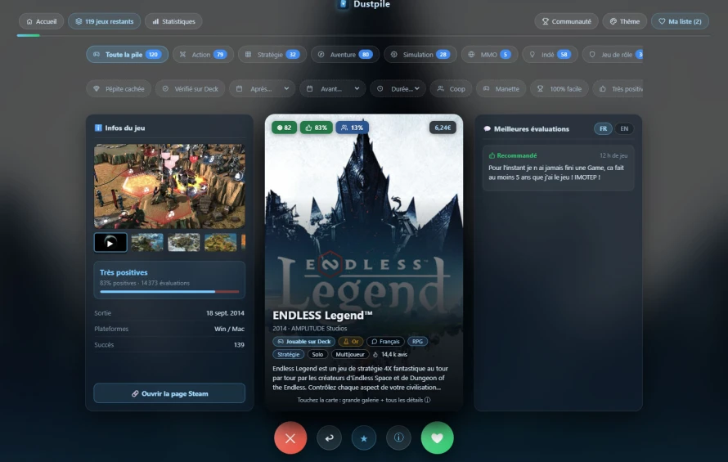Open the Après... release date dropdown
728x462 pixels.
(263, 88)
